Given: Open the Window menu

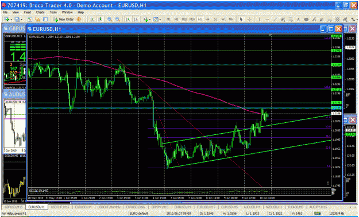Looking at the screenshot, I should pos(67,12).
